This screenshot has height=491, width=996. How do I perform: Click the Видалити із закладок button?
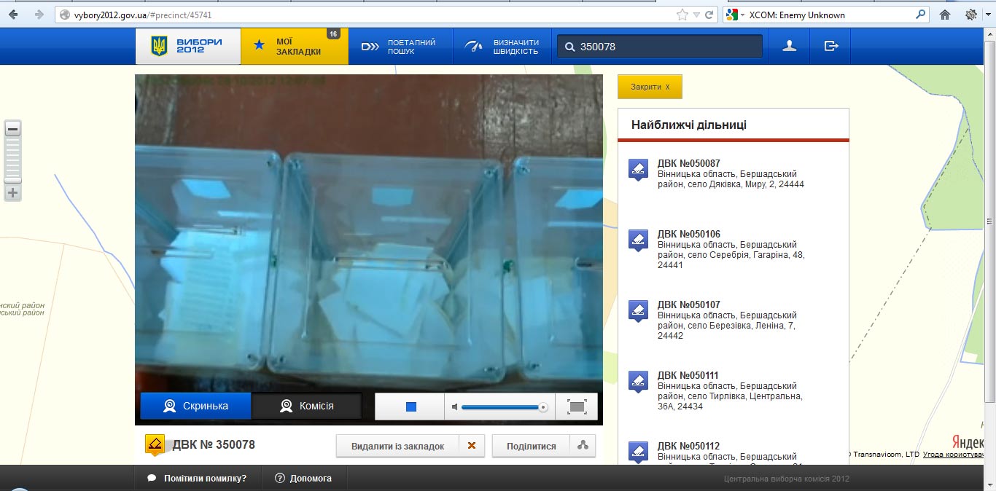coord(397,446)
